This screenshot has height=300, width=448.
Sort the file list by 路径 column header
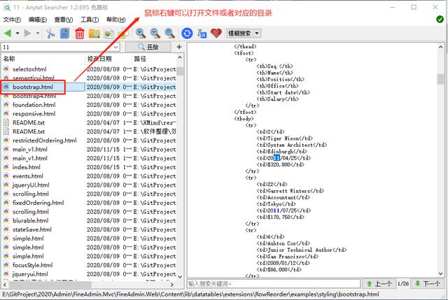(154, 59)
